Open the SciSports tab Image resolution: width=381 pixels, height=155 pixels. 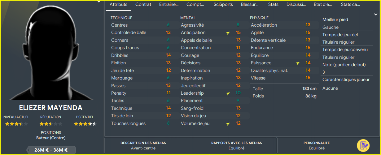(x=223, y=4)
